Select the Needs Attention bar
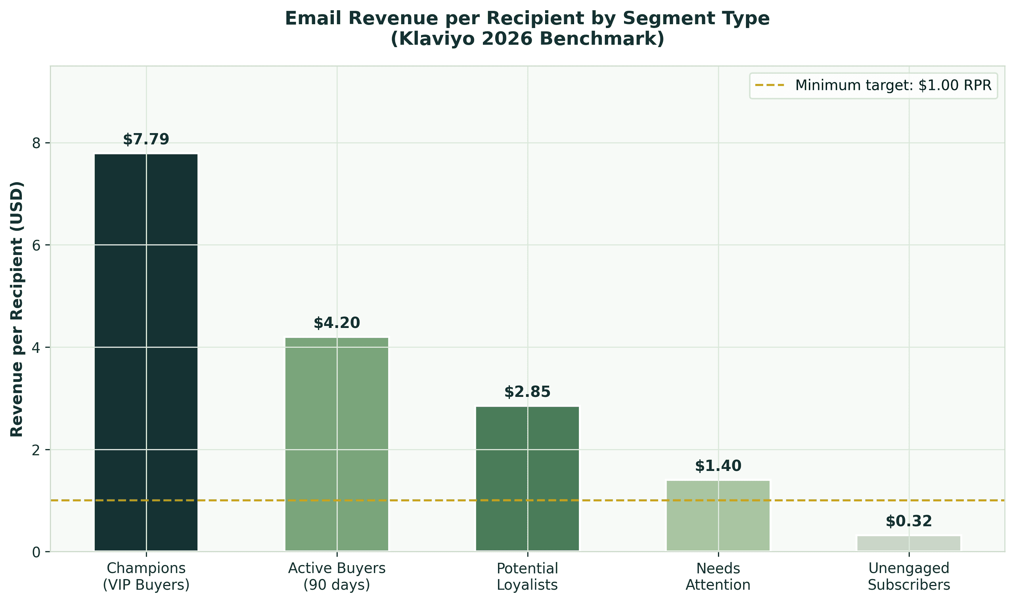 pos(718,519)
